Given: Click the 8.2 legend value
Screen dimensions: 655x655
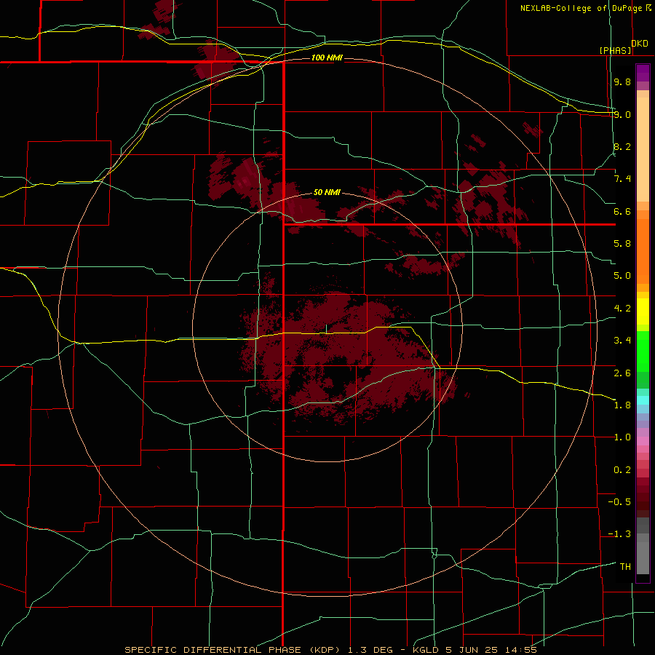Looking at the screenshot, I should pyautogui.click(x=622, y=146).
